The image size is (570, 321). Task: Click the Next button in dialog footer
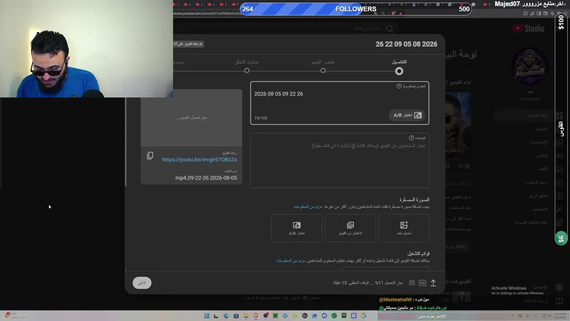pos(142,283)
